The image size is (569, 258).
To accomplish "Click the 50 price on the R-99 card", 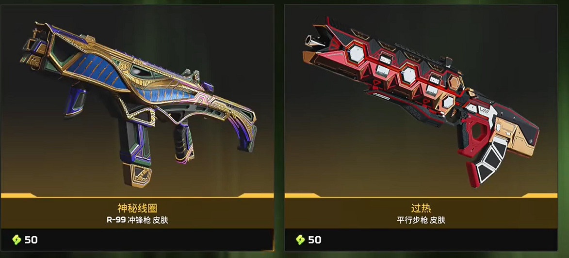I will coord(31,240).
